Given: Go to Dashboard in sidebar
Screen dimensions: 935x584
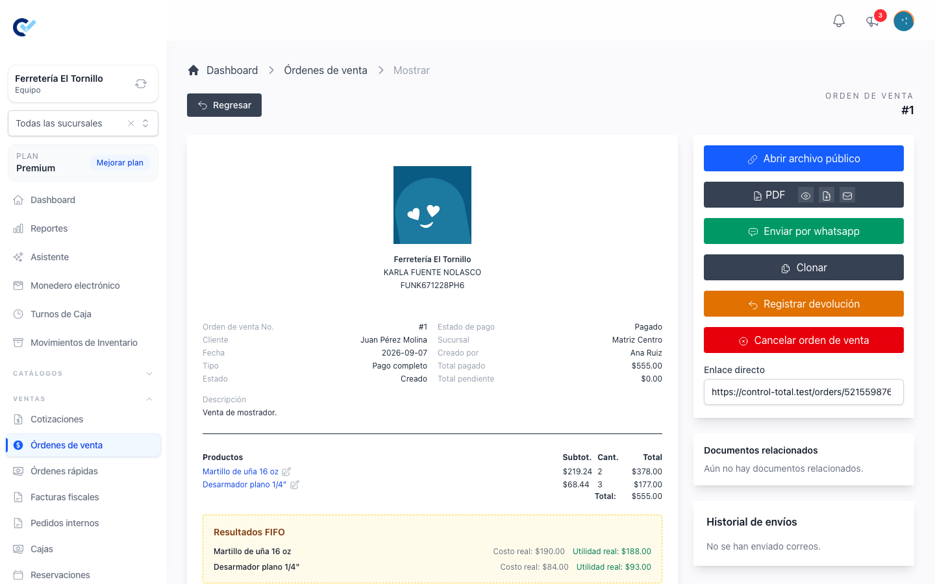Looking at the screenshot, I should (x=83, y=200).
